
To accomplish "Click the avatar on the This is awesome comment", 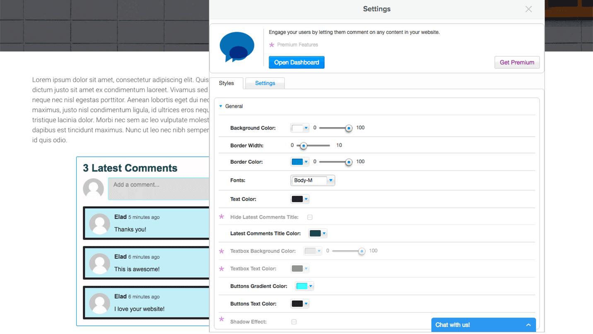I will tap(99, 263).
